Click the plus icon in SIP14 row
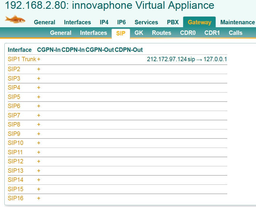Screen dimensions: 256x207 point(39,180)
